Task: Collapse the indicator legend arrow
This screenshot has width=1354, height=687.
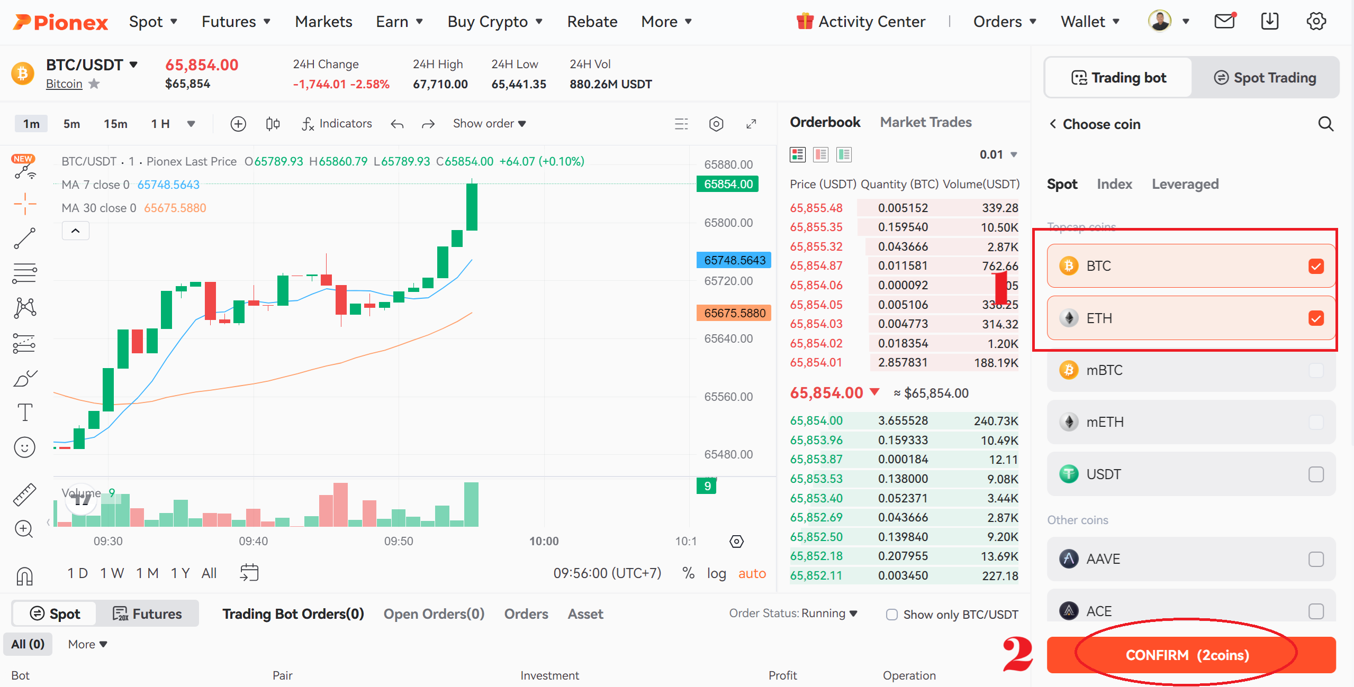Action: point(76,231)
